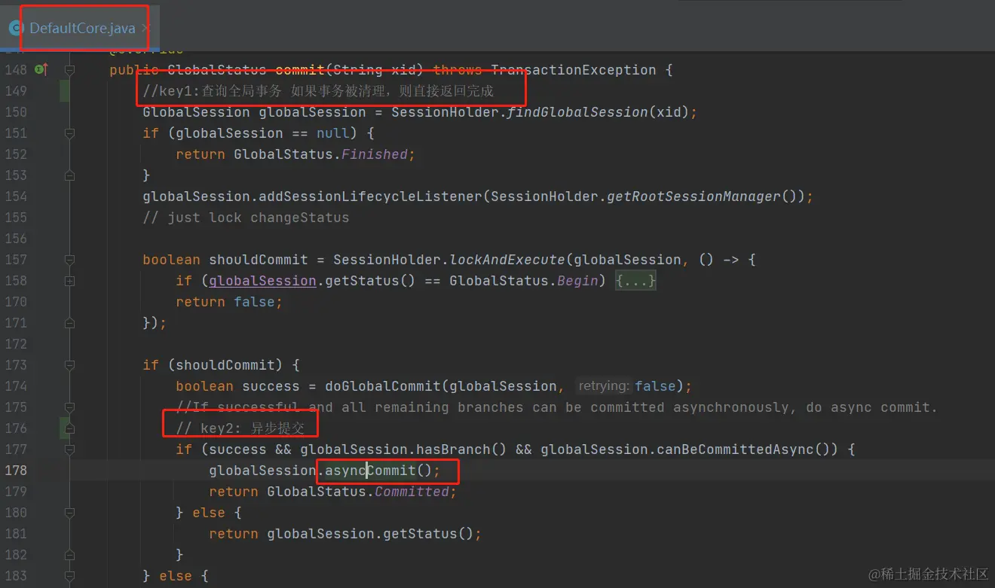
Task: Click the fold marker at line 180
Action: pos(70,513)
